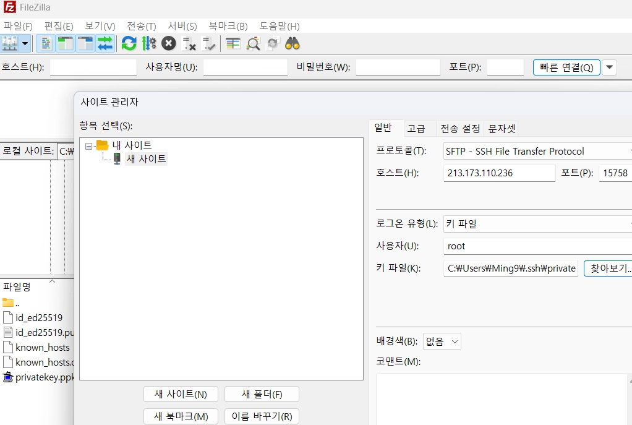The image size is (632, 425).
Task: Open the Site Manager icon's dropdown arrow
Action: coord(25,43)
